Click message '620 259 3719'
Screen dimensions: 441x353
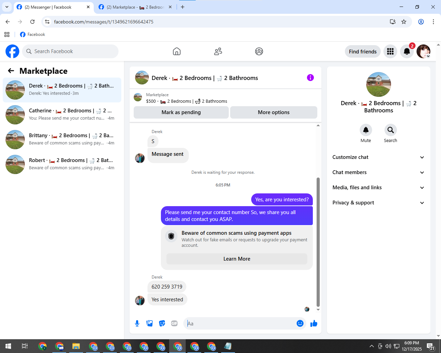click(x=167, y=287)
